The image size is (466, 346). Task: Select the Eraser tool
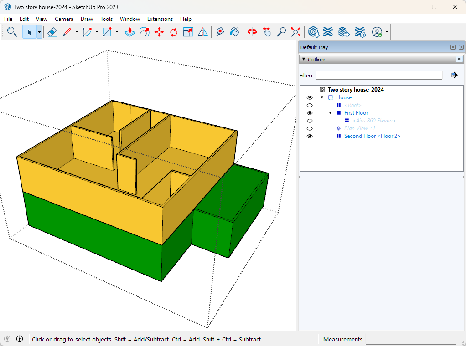click(52, 32)
